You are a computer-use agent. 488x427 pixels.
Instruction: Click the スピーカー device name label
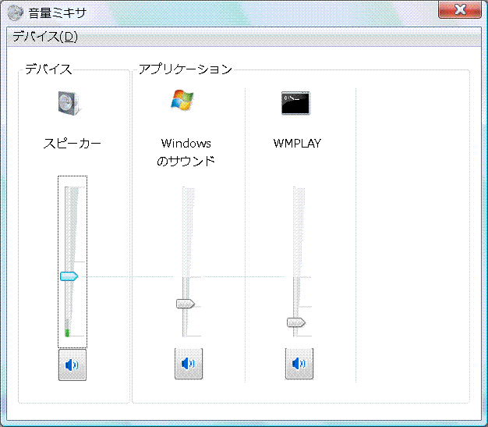pos(72,144)
